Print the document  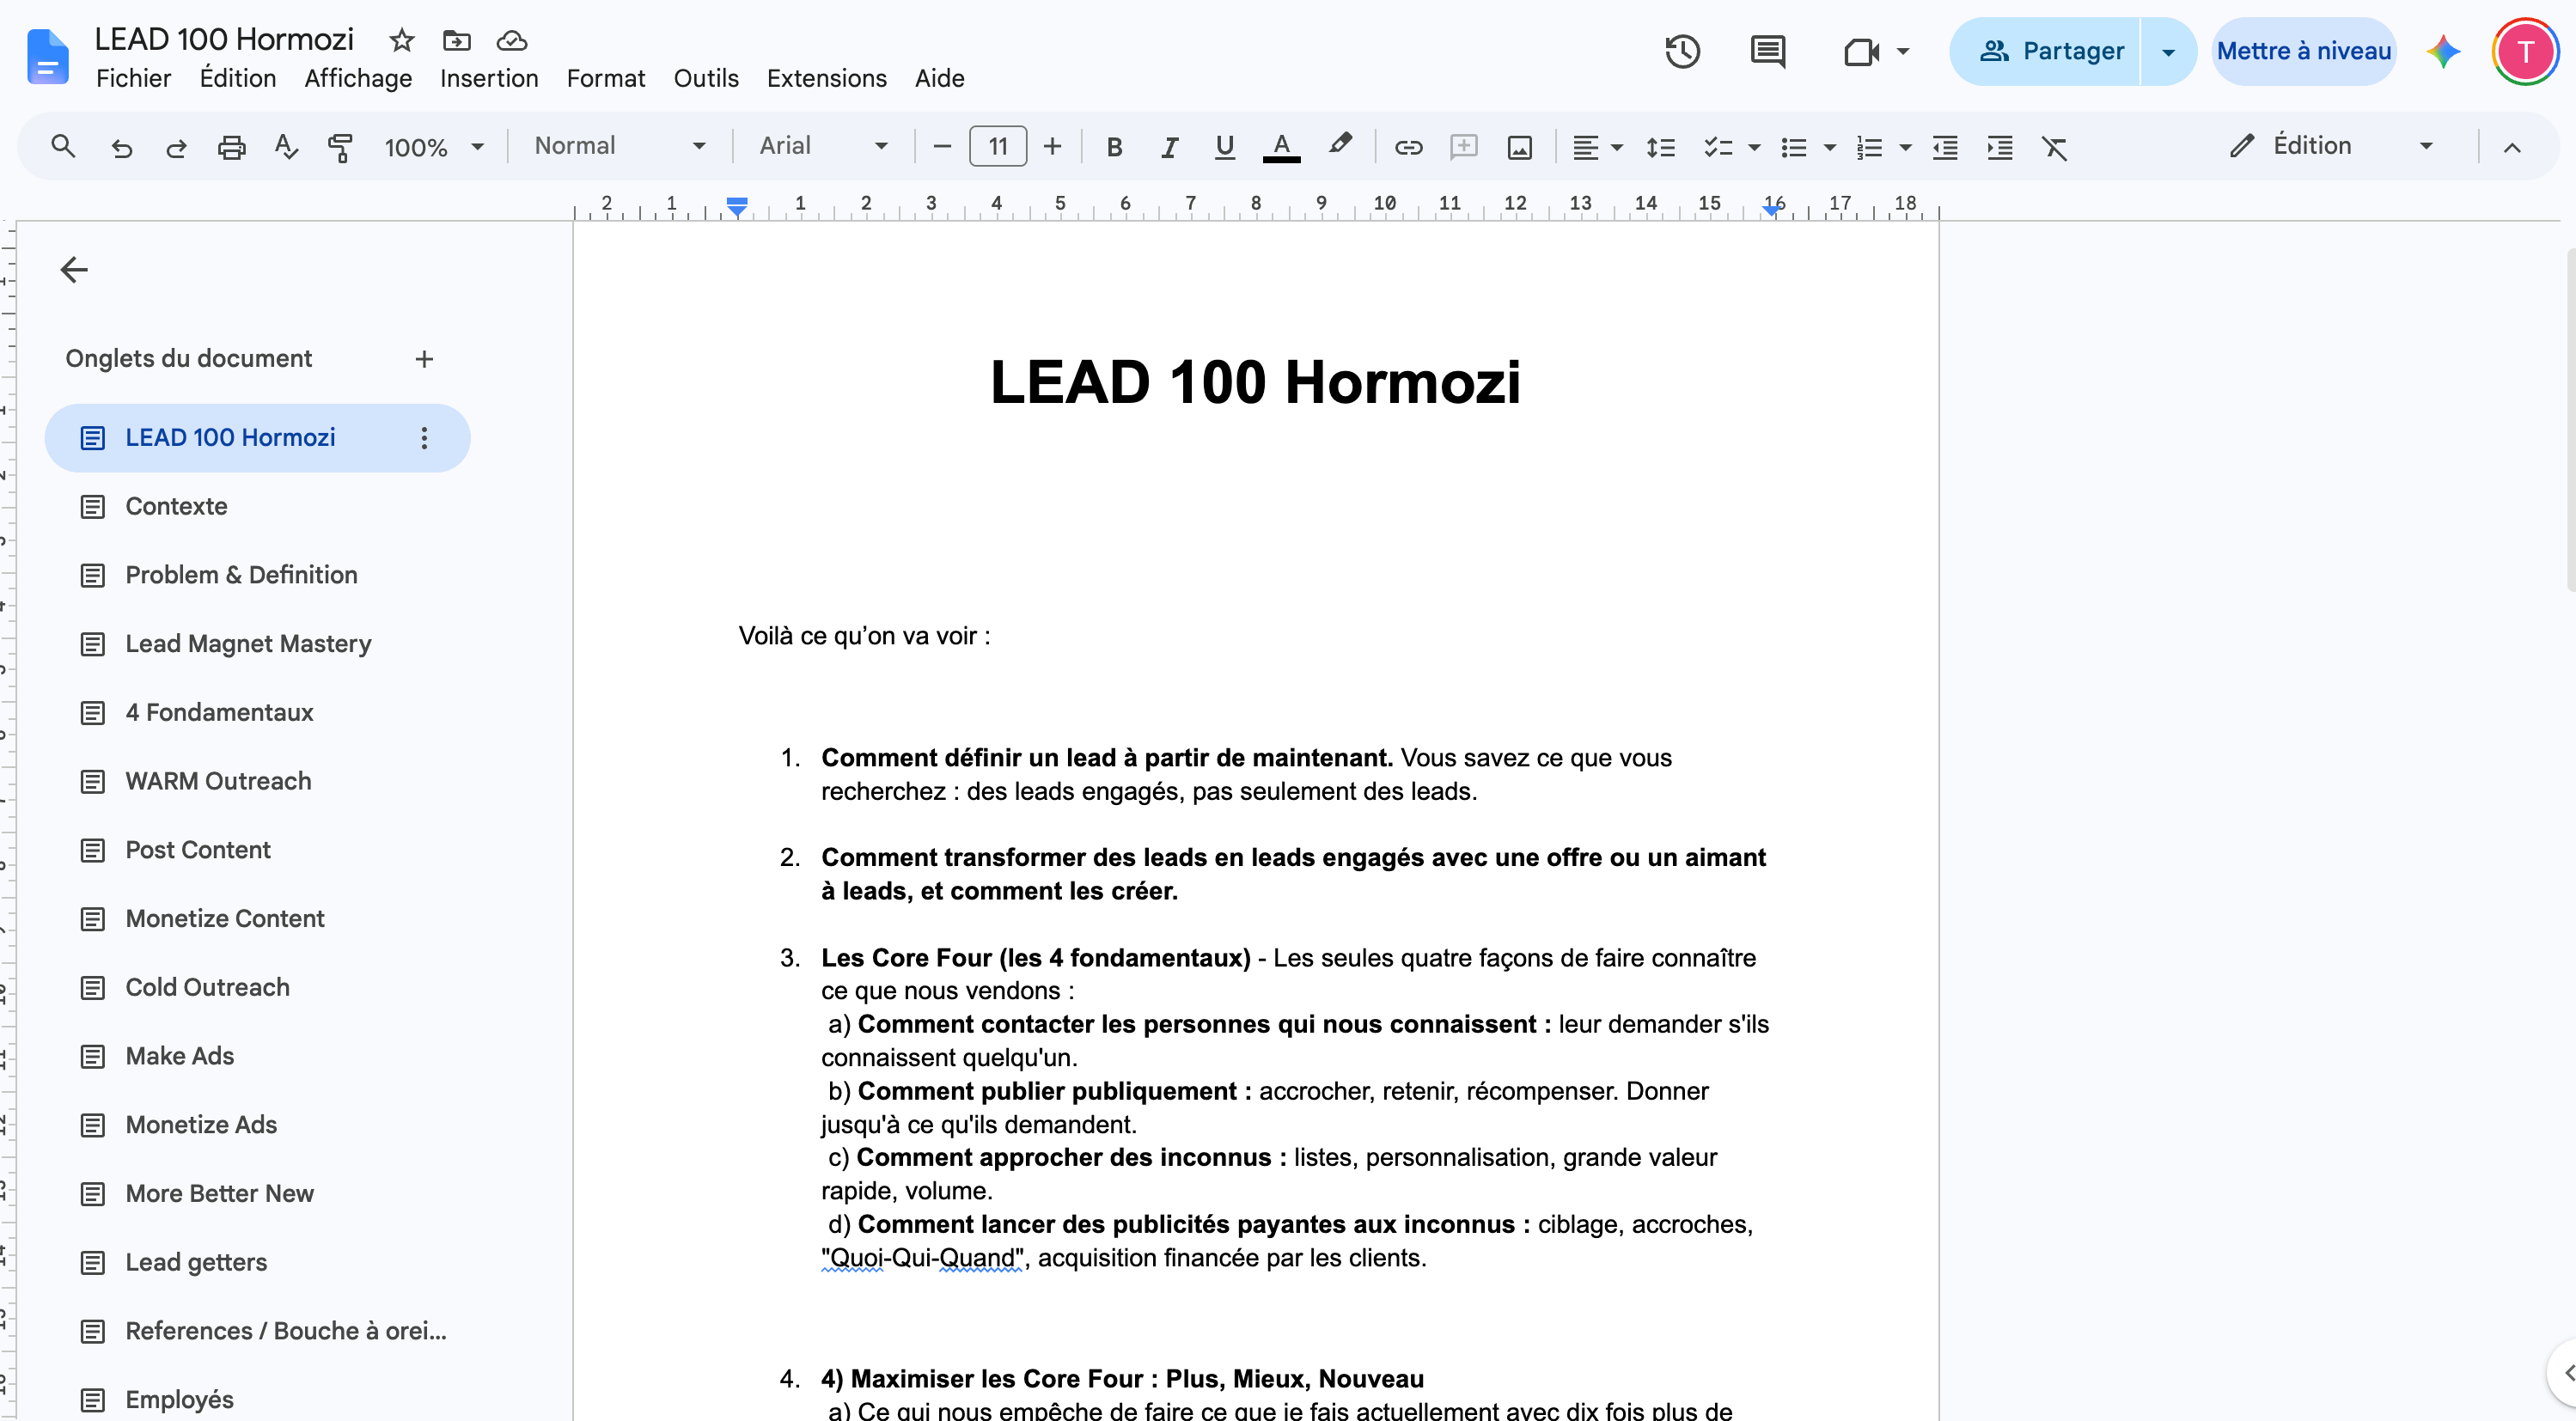point(231,148)
